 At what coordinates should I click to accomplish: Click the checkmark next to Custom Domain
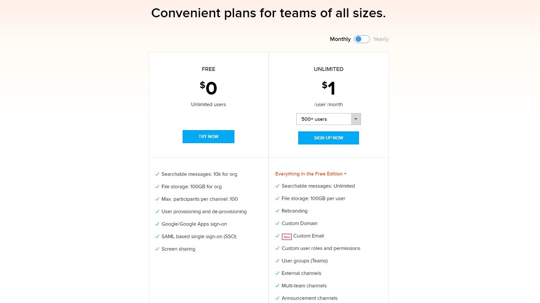(277, 223)
